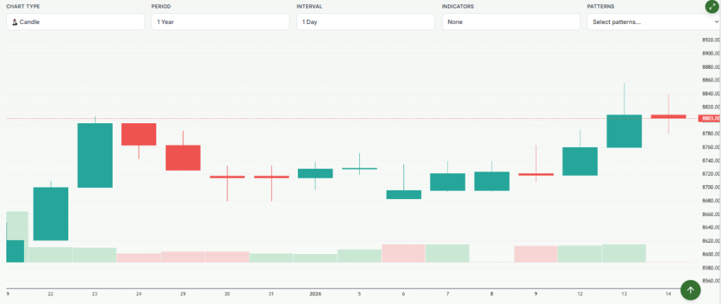Click the 8803.00 current price label
Viewport: 721px width, 304px height.
pos(709,119)
